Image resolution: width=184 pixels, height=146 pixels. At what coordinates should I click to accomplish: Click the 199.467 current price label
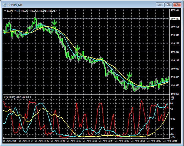175,19
